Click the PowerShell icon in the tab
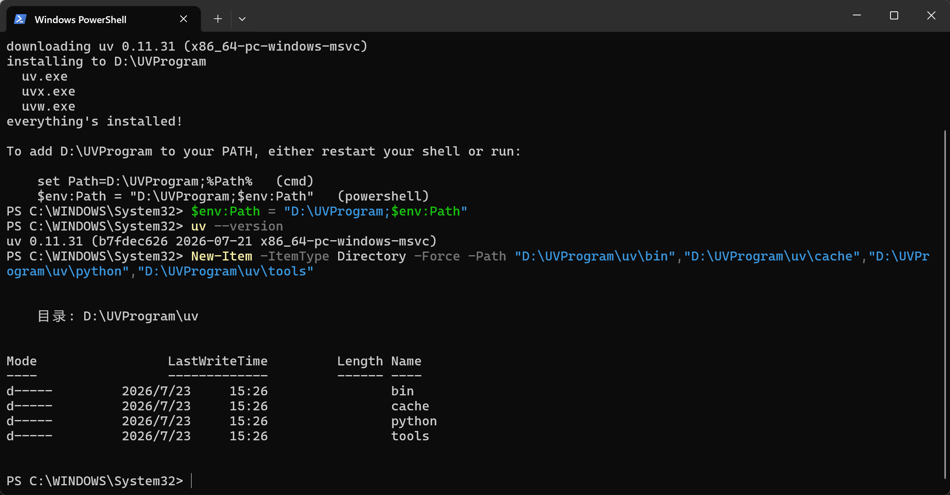The width and height of the screenshot is (950, 495). pyautogui.click(x=20, y=19)
